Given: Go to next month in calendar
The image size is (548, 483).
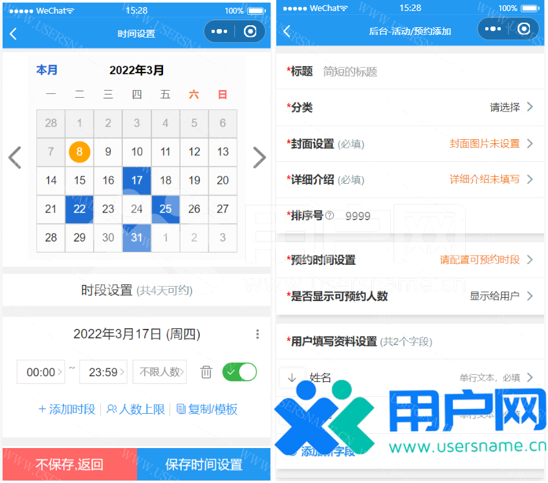Looking at the screenshot, I should 259,157.
